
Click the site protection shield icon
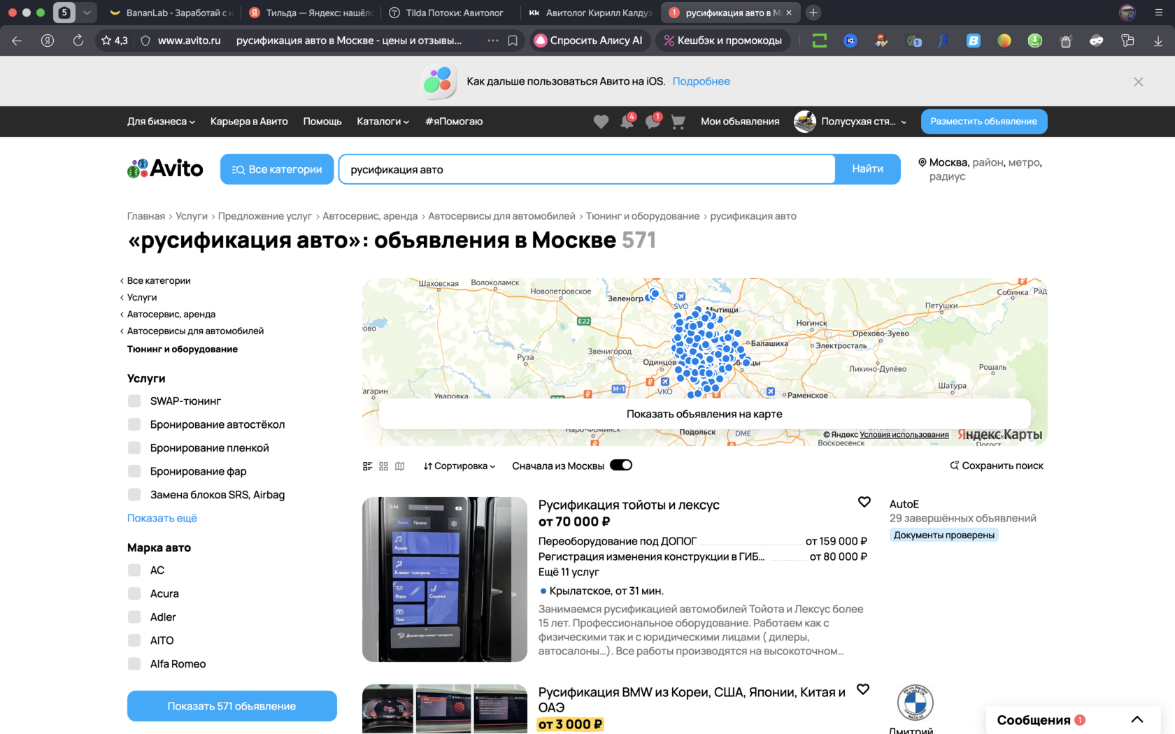pyautogui.click(x=145, y=41)
